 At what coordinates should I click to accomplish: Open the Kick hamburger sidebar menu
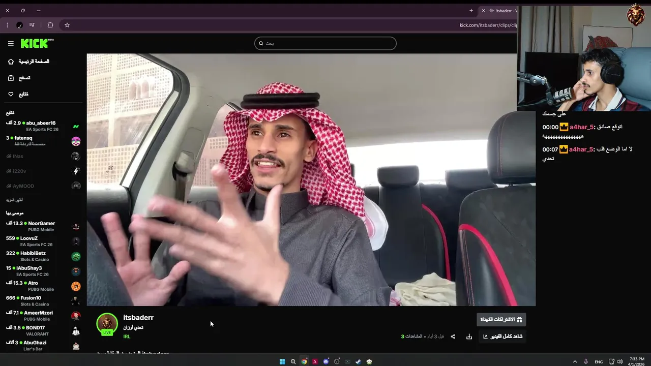[x=11, y=44]
